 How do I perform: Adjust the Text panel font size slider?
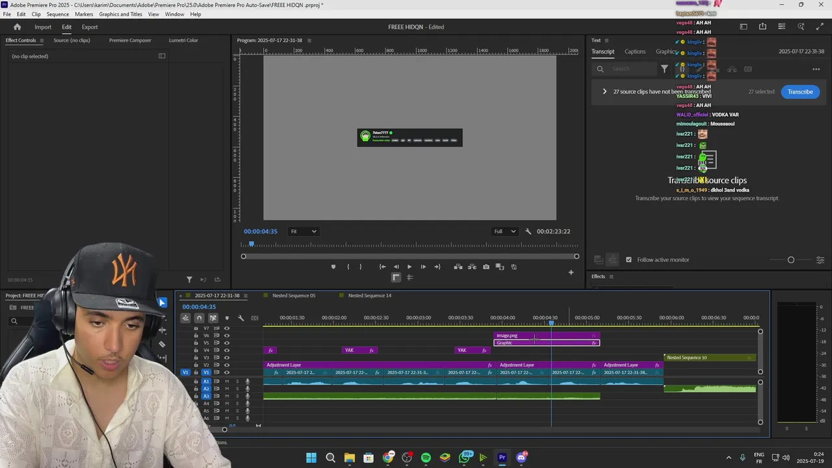(x=791, y=260)
